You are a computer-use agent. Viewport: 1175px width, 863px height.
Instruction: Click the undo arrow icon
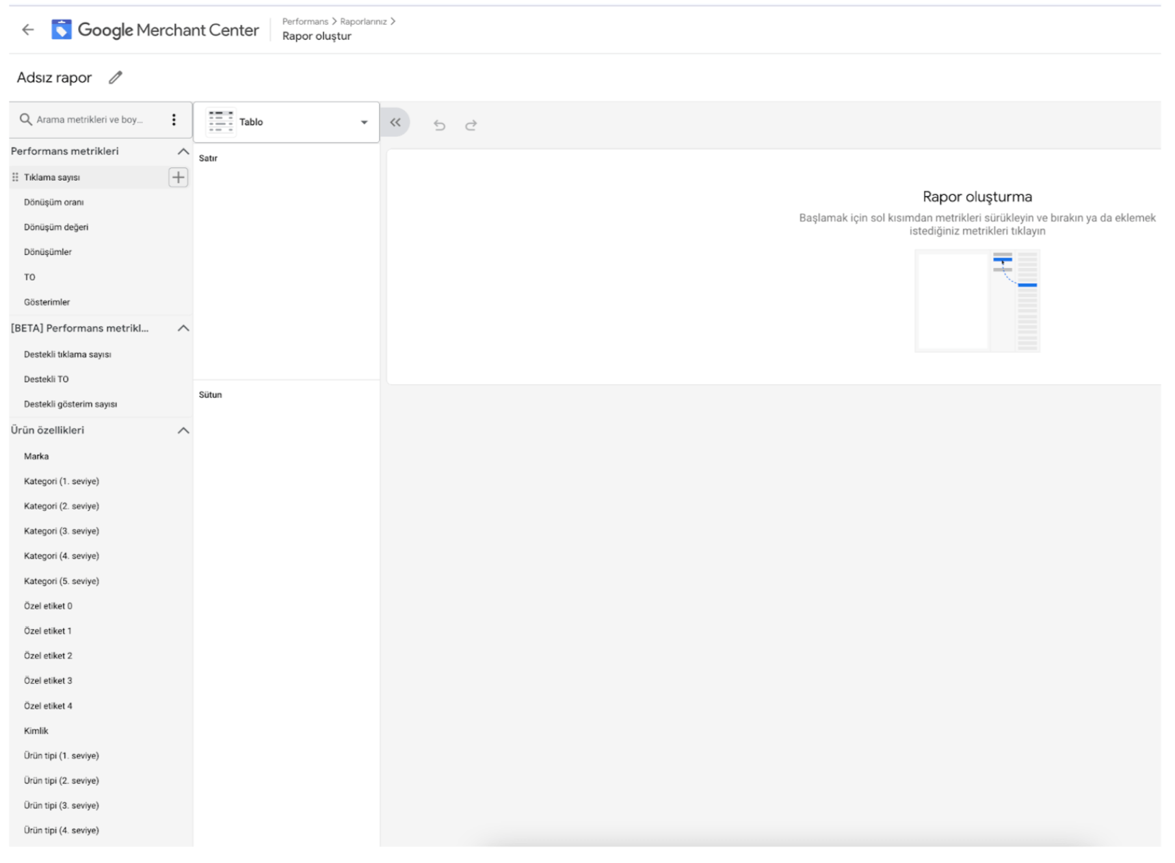(440, 125)
